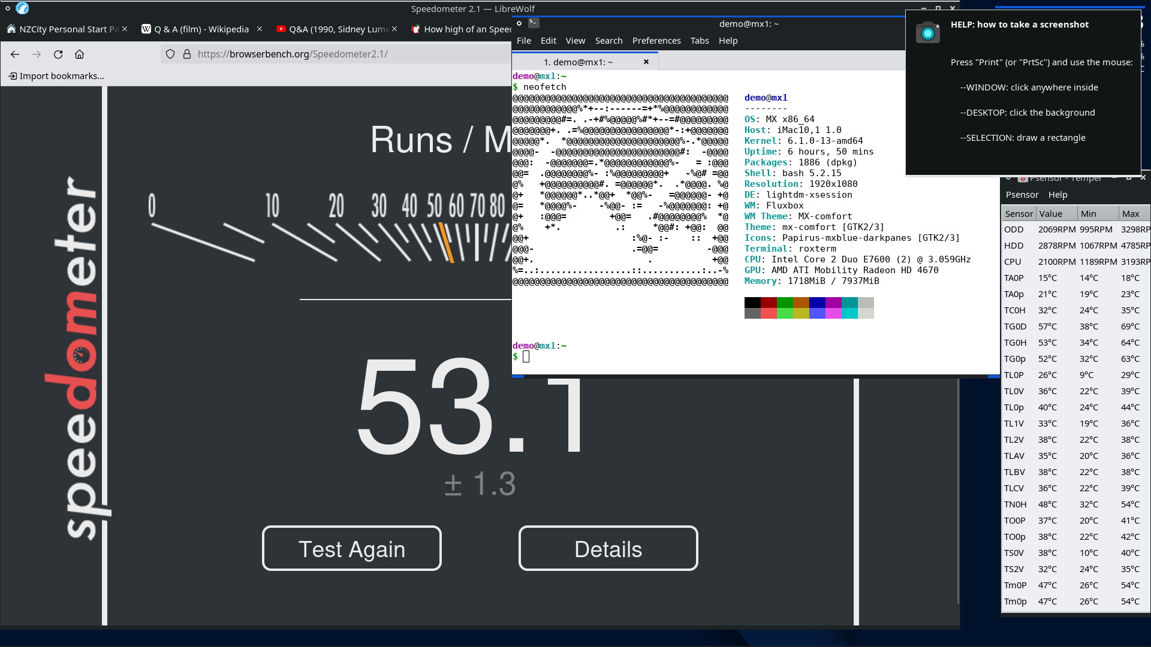Click the LibreWolf icon in titlebar

click(x=22, y=8)
